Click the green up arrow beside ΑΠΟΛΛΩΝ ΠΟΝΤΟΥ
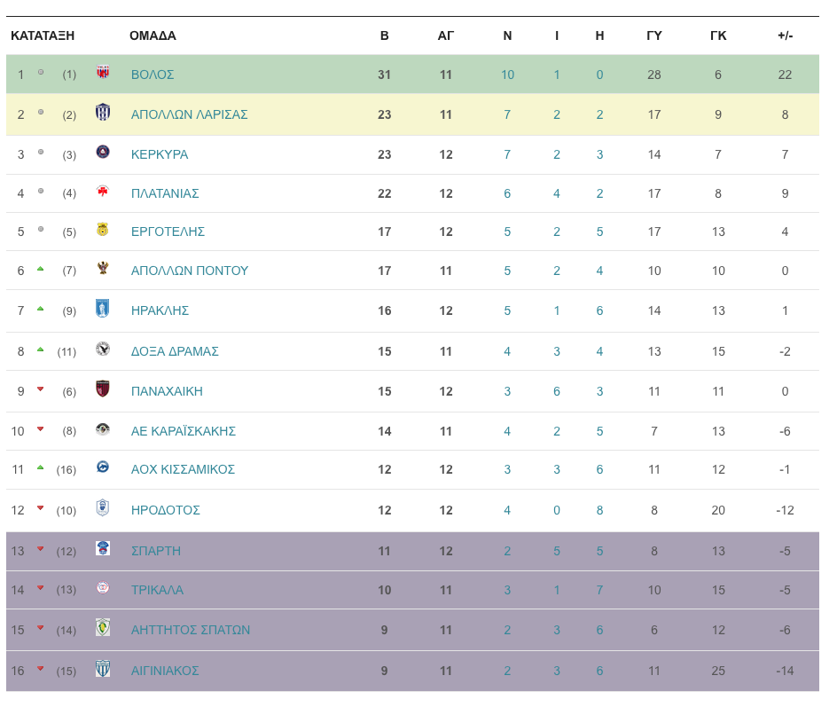 40,269
